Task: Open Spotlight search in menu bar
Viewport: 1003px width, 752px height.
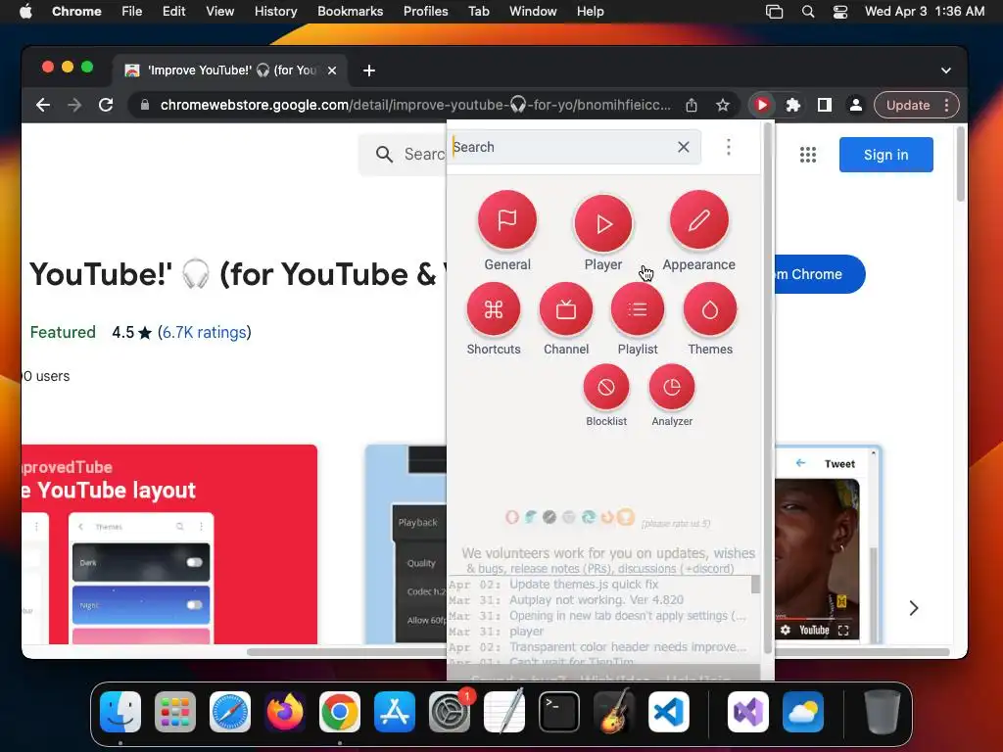Action: tap(808, 12)
